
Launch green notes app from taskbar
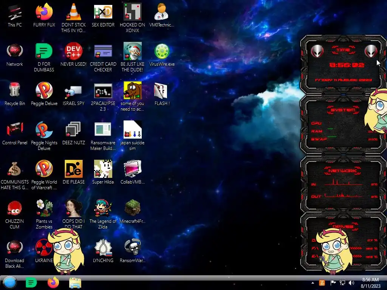coord(31,282)
